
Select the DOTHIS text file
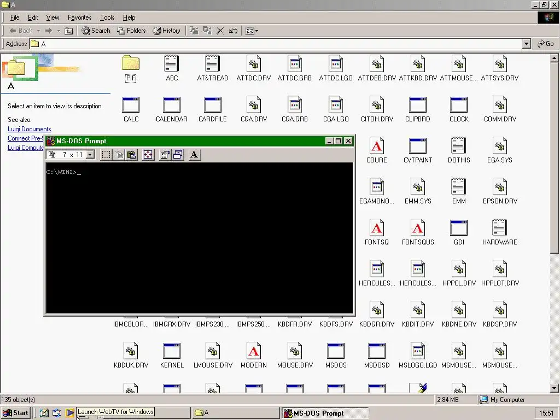(x=459, y=150)
